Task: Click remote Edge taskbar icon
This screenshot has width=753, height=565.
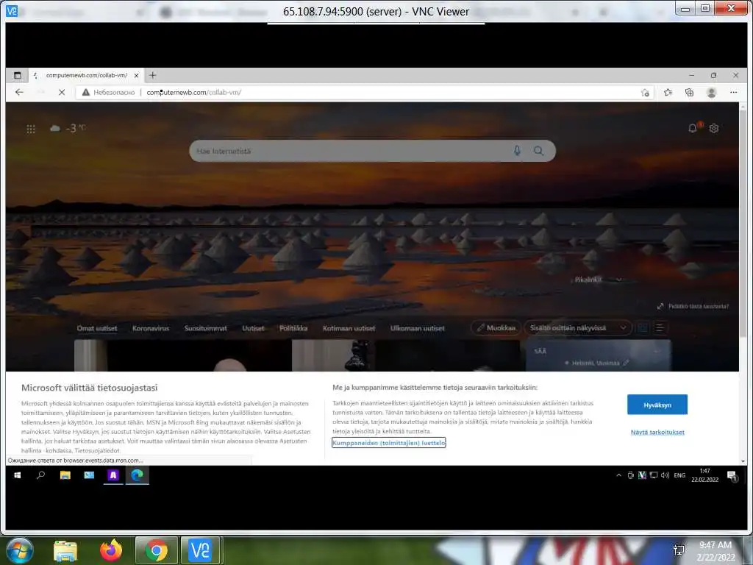Action: click(138, 475)
